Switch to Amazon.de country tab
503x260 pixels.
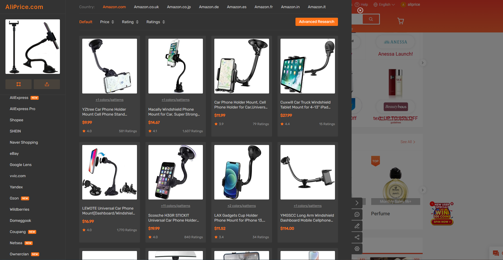209,7
